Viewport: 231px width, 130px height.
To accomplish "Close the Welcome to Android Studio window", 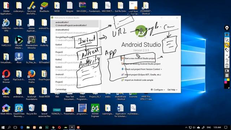I will (x=177, y=18).
